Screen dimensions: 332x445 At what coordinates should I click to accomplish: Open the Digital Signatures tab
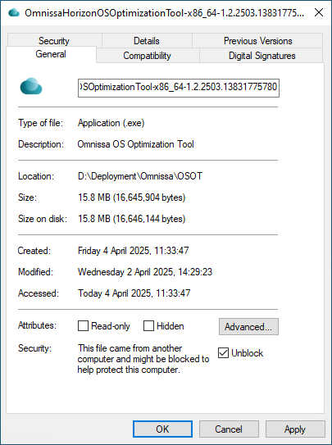click(262, 56)
